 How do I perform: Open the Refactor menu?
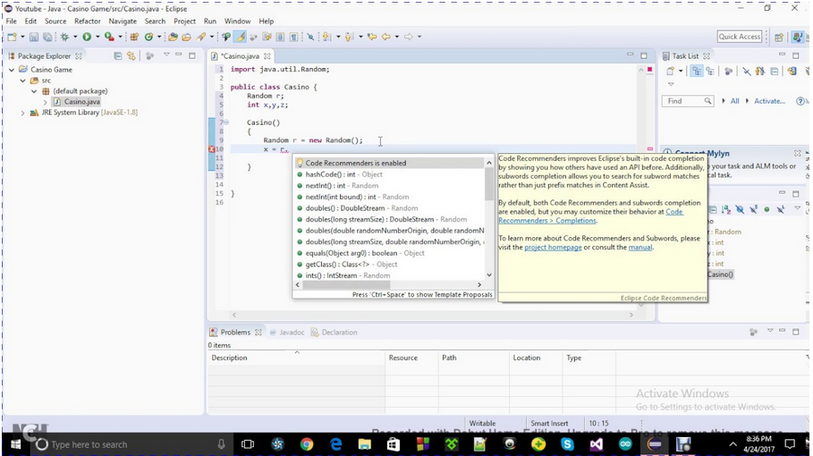coord(88,21)
